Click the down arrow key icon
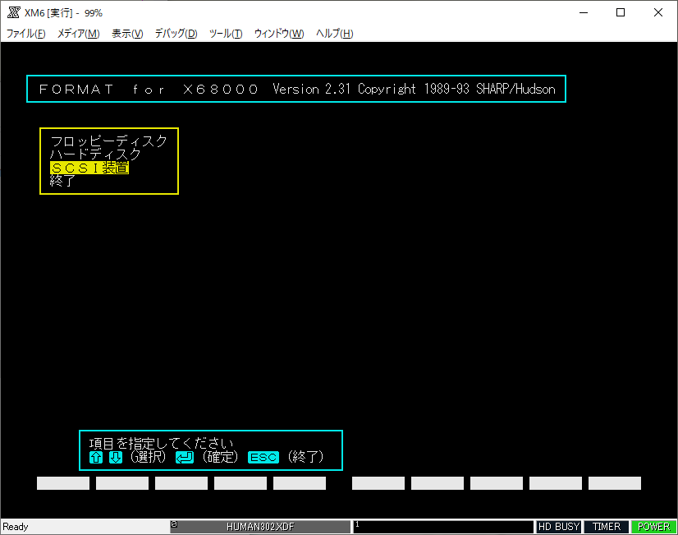 click(116, 458)
